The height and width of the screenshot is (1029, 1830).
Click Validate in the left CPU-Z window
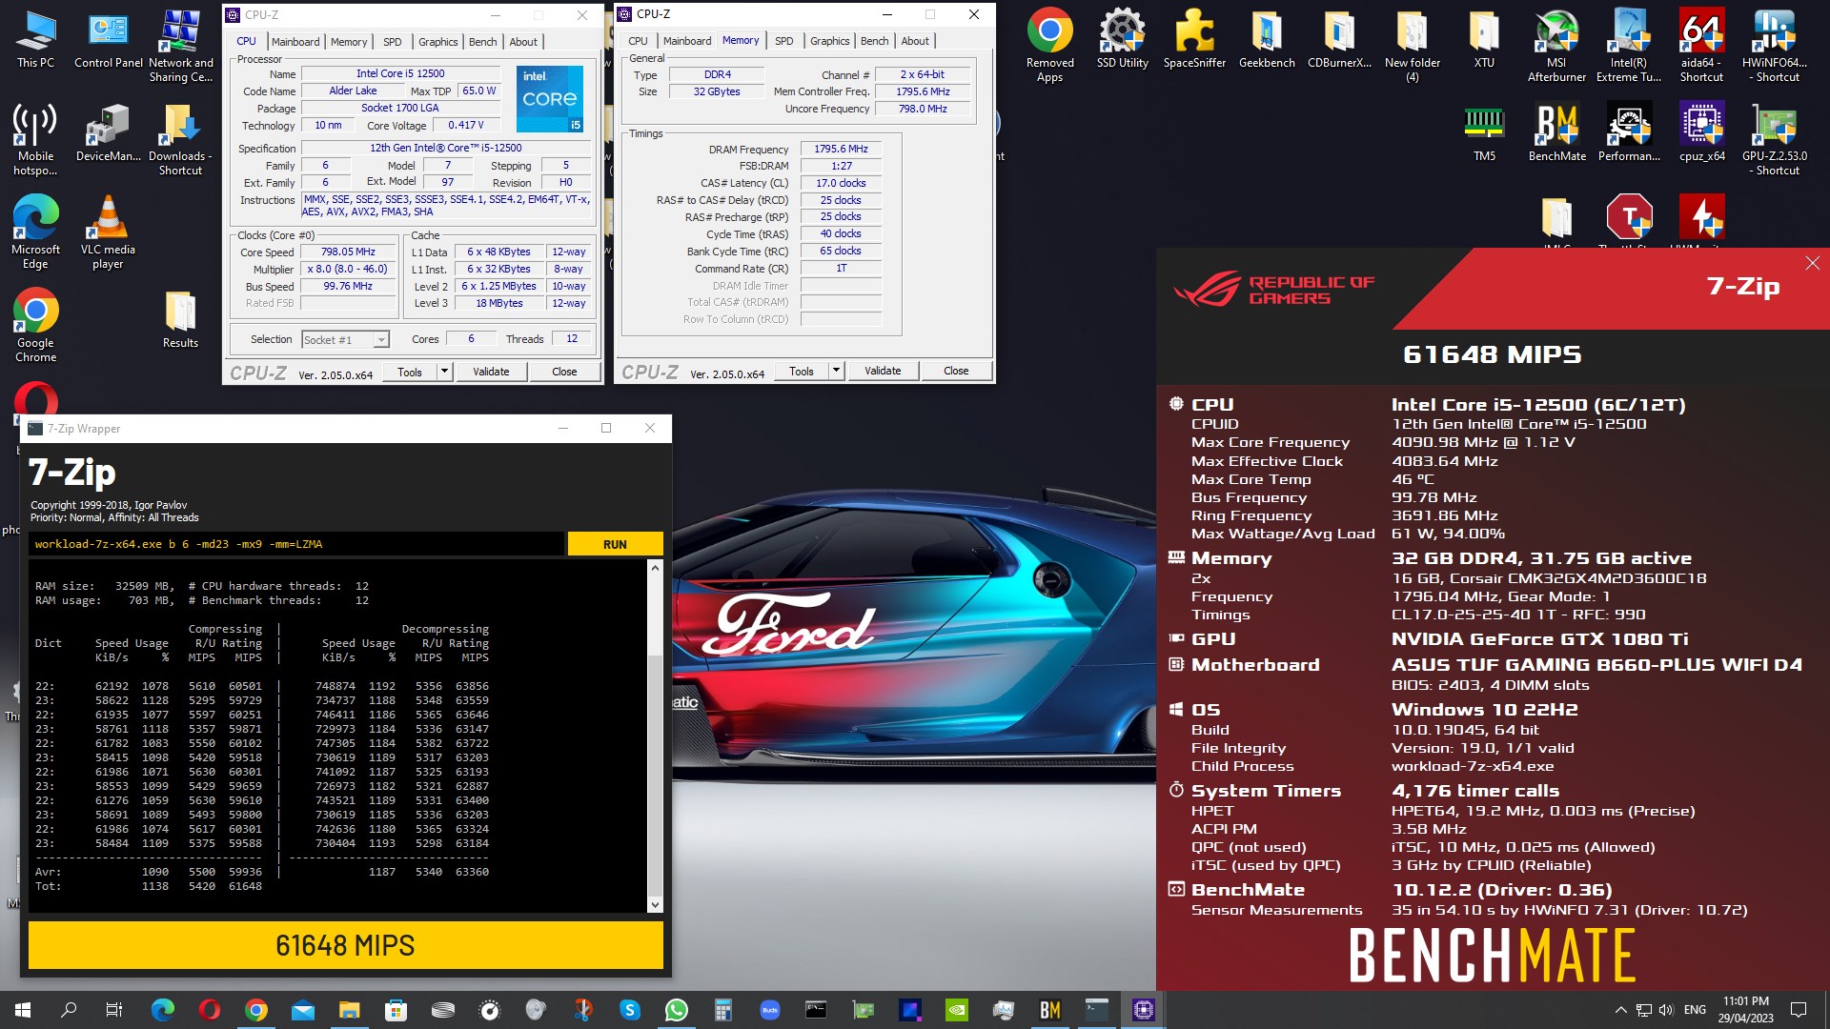(491, 372)
